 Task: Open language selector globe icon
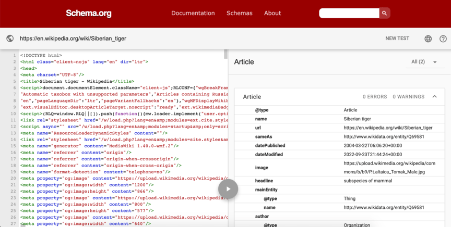[x=428, y=39]
